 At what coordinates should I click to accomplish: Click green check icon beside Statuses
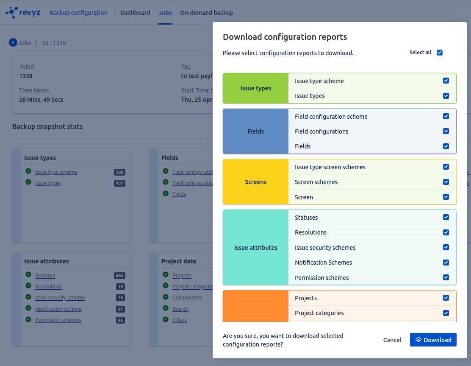28,275
